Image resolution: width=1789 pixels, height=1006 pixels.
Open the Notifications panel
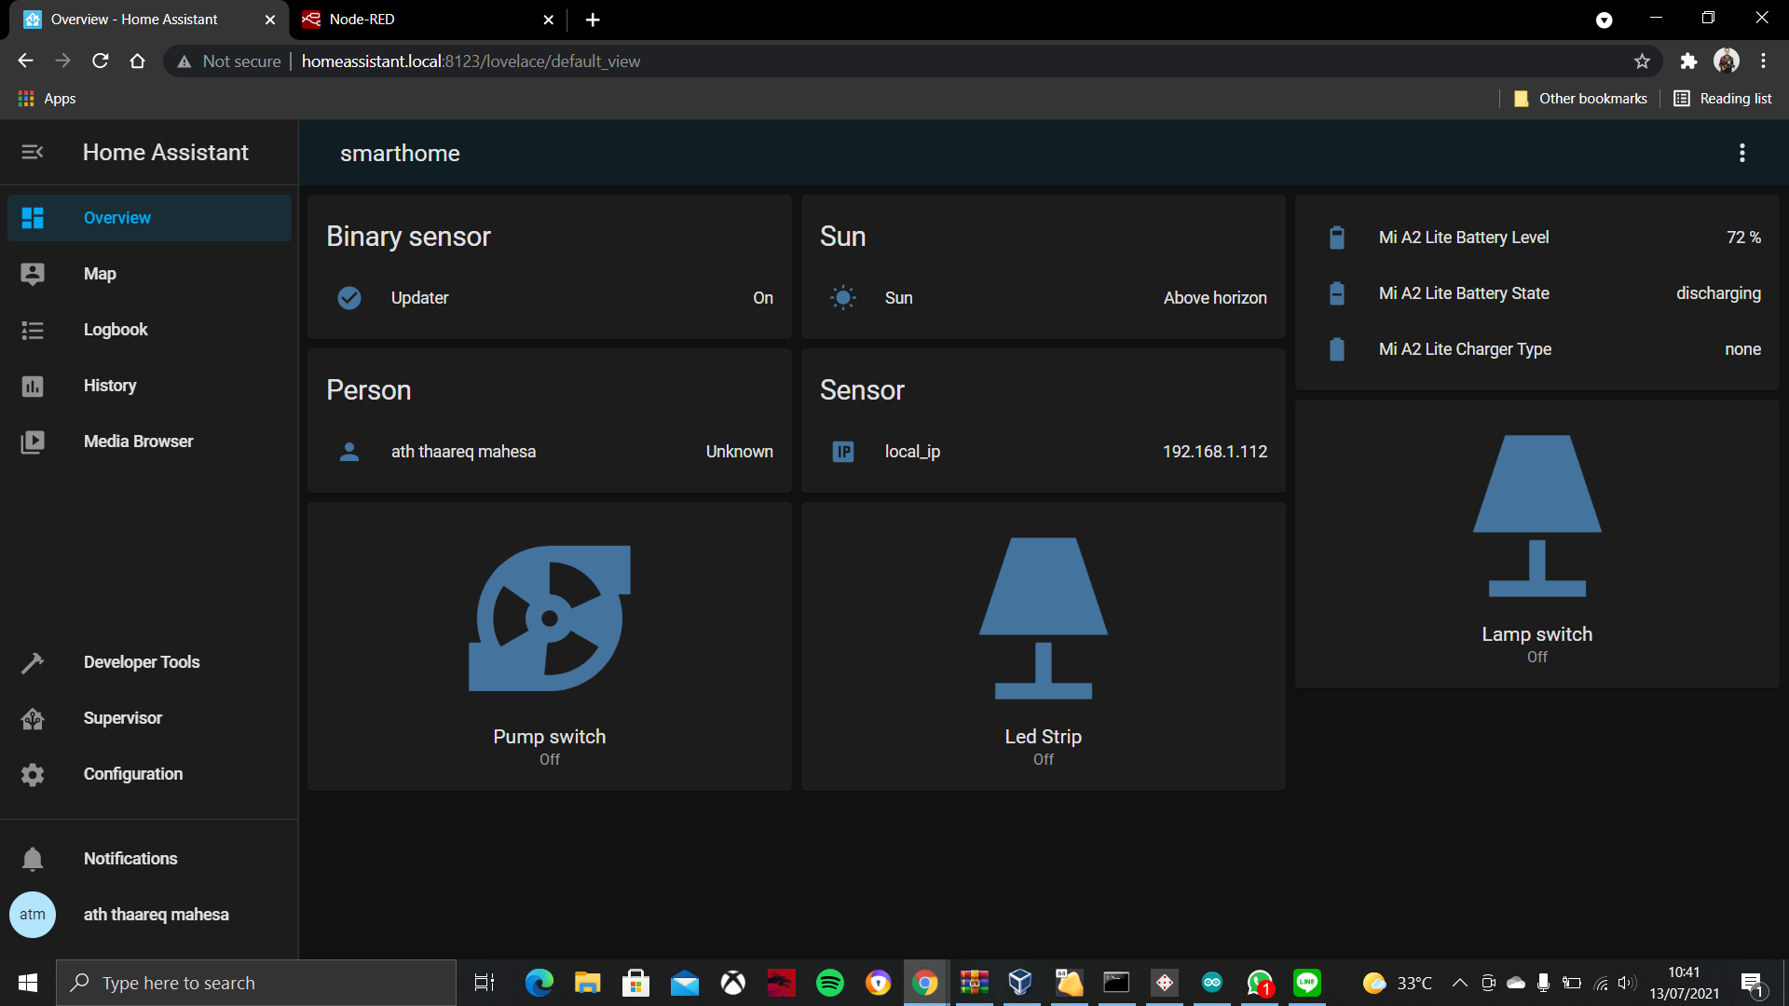coord(149,859)
